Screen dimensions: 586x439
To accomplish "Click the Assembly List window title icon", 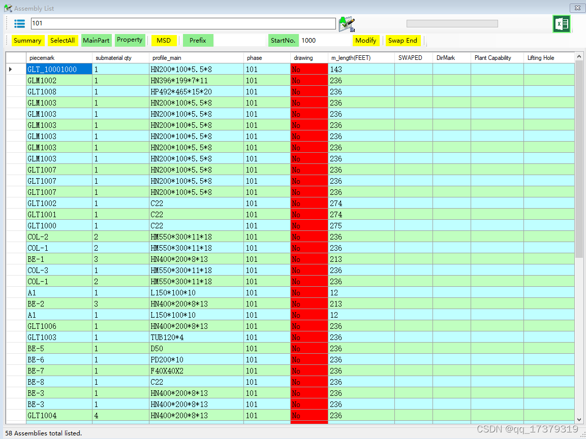I will point(8,8).
